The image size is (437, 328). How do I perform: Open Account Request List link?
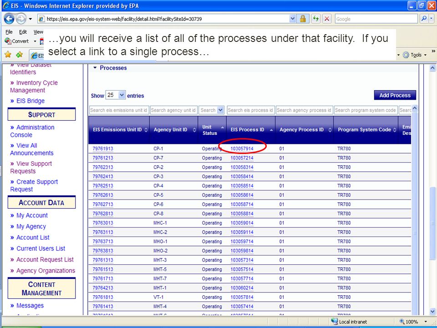coord(45,259)
